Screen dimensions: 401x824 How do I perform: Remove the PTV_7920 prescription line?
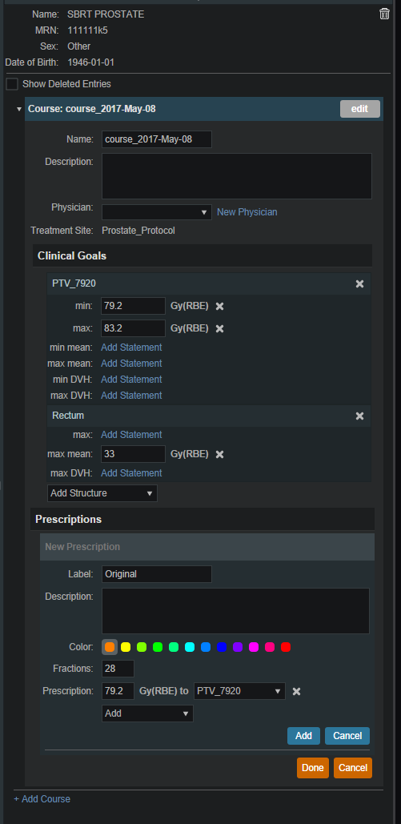coord(296,691)
